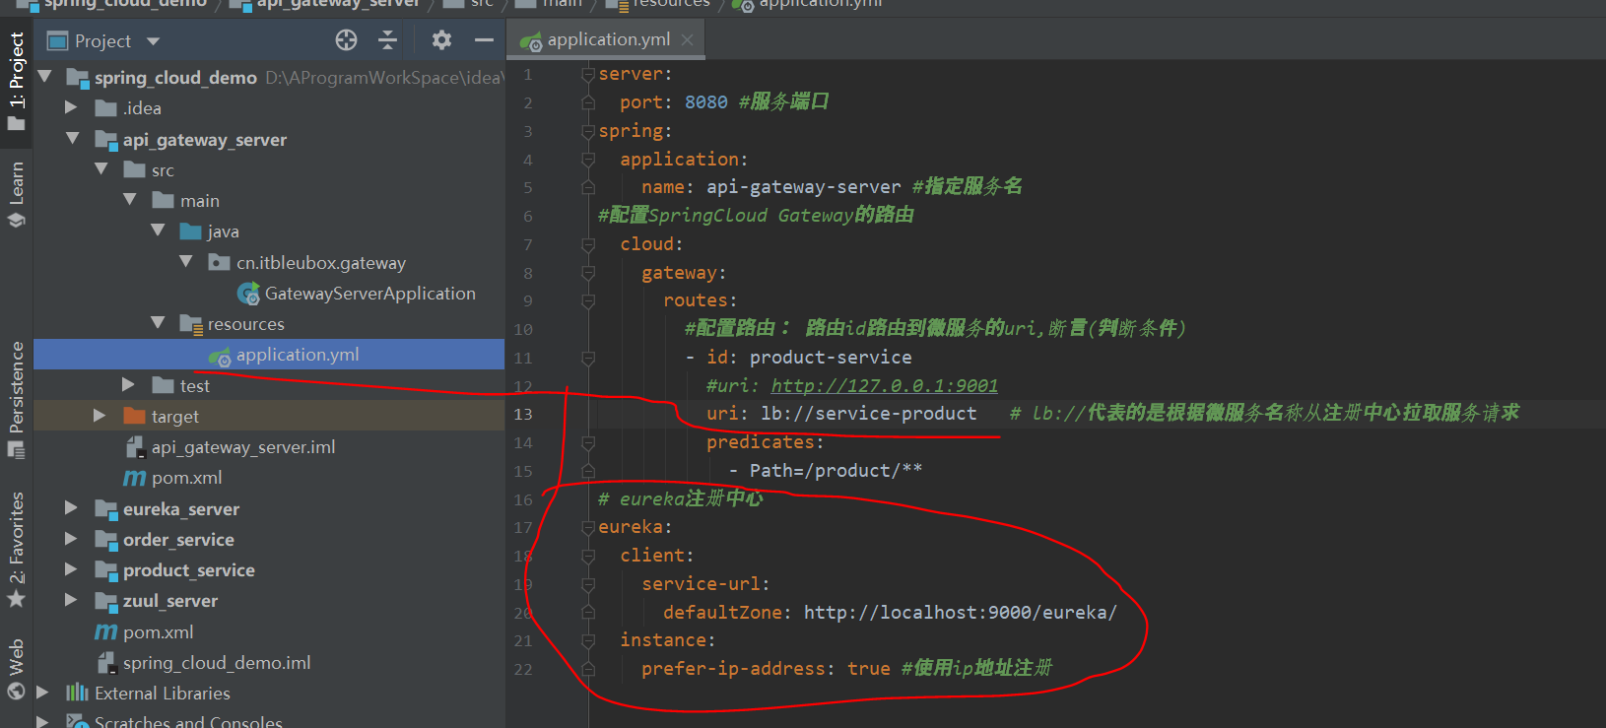The image size is (1606, 728).
Task: Toggle fold marker at line 17 eureka
Action: [x=588, y=527]
